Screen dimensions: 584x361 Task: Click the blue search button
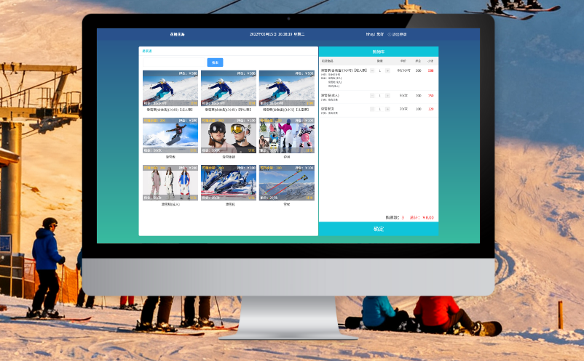[215, 62]
